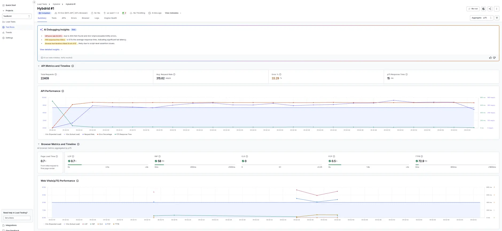
Task: Click info icon beside API Metrics and Timeline
Action: (x=73, y=66)
